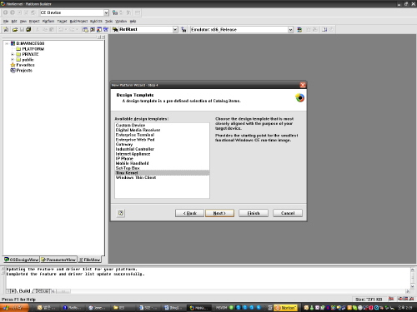
Task: Open the Emulator x86_Release dropdown
Action: coord(290,30)
